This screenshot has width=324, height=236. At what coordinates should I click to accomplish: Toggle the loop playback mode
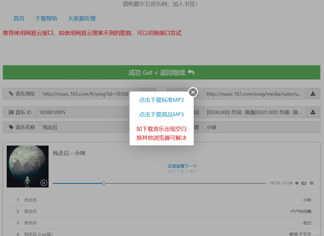pyautogui.click(x=304, y=183)
